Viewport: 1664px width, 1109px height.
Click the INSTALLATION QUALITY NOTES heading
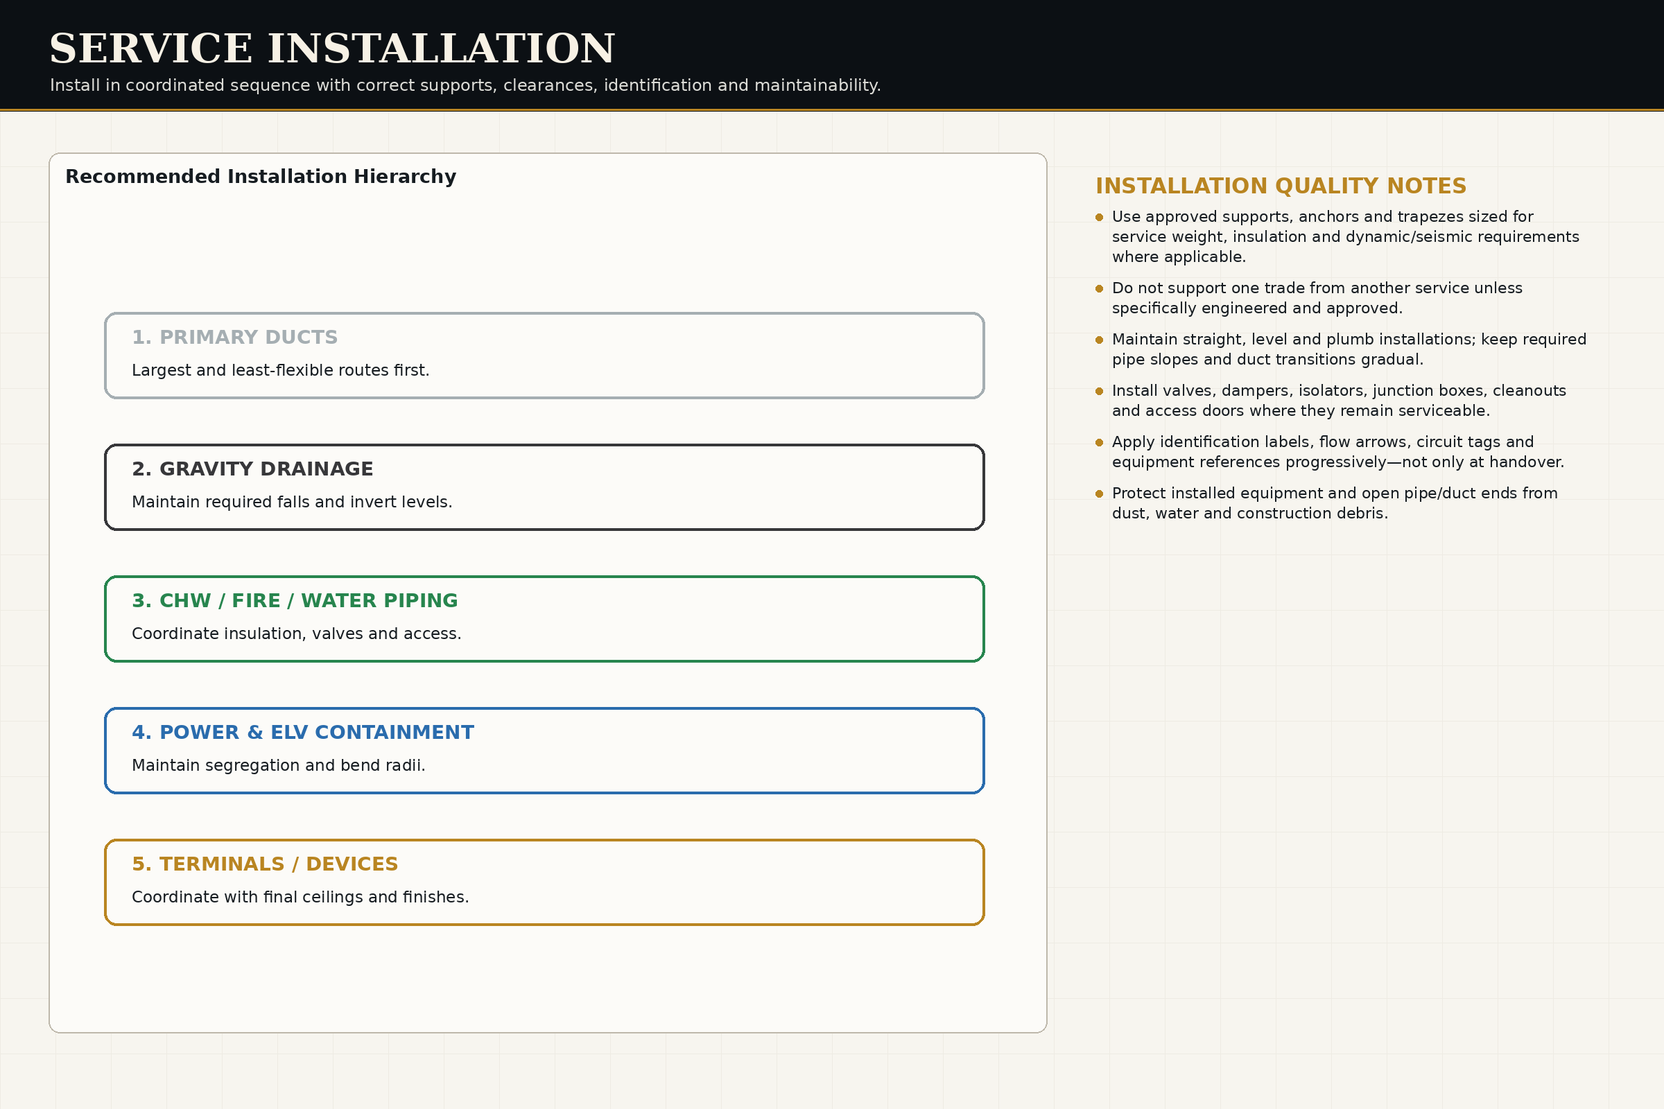1281,186
